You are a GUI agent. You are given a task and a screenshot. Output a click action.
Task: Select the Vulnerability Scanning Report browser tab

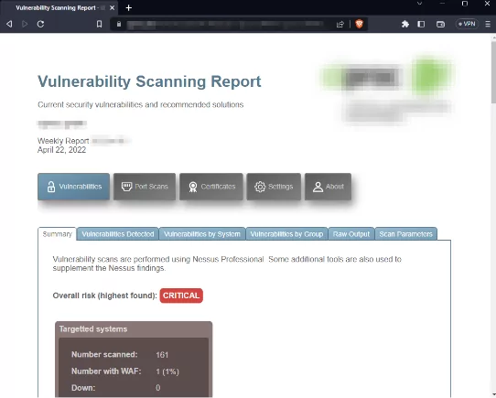coord(59,8)
